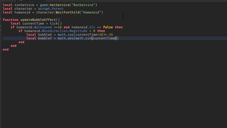Click the runService variable name on line one
This screenshot has height=128, width=227.
coord(24,5)
